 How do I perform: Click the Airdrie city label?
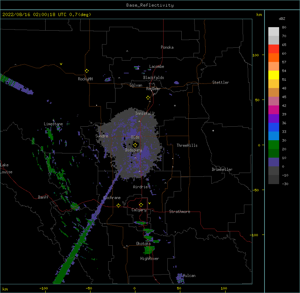pyautogui.click(x=141, y=187)
